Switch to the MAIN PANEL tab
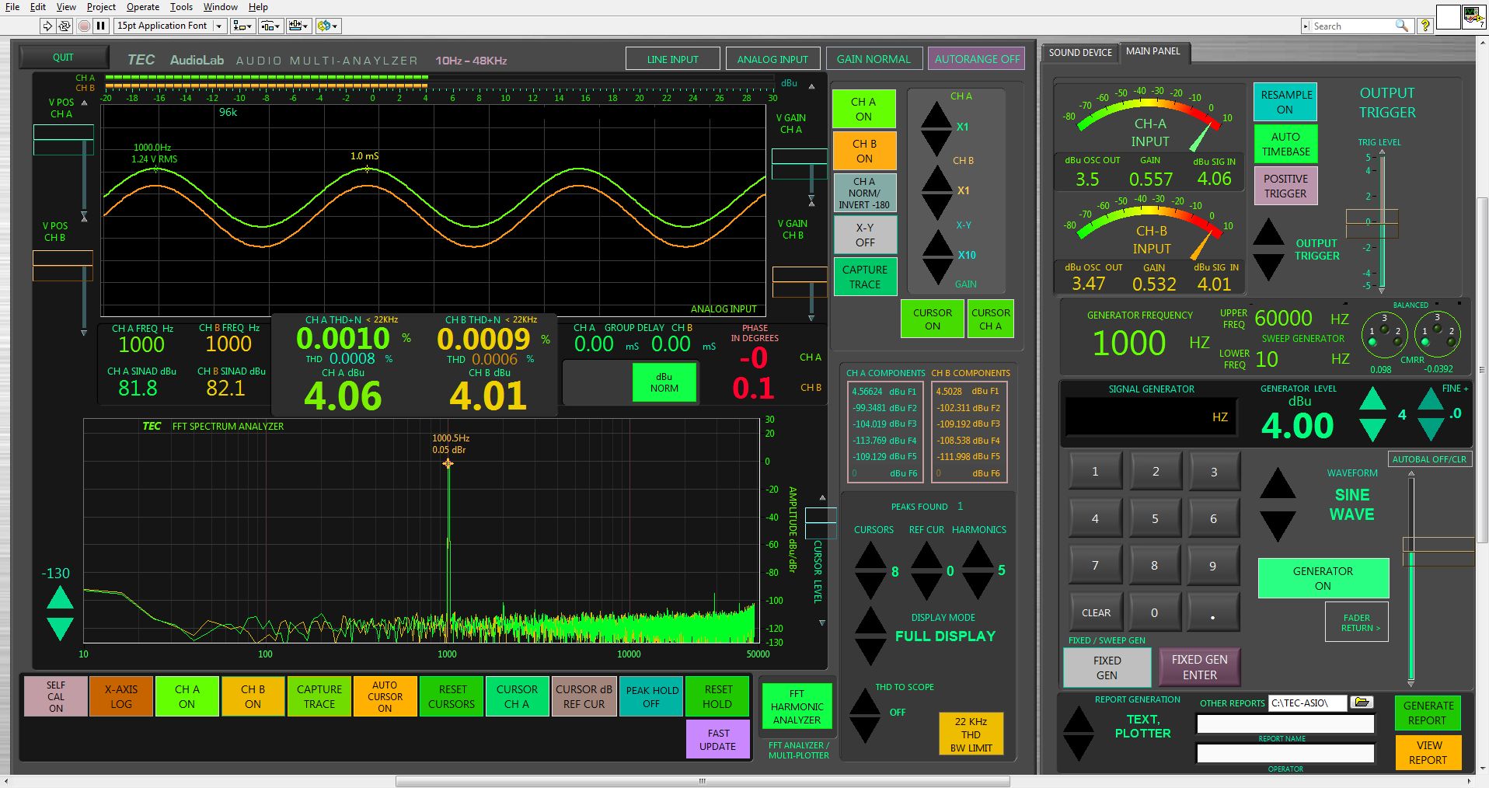 click(x=1152, y=51)
